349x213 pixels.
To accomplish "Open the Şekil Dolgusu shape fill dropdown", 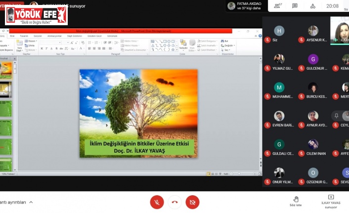I will (x=207, y=41).
